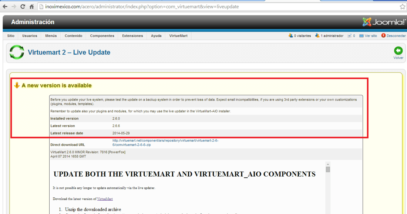
Task: Click the Latest version label
Action: pos(63,126)
